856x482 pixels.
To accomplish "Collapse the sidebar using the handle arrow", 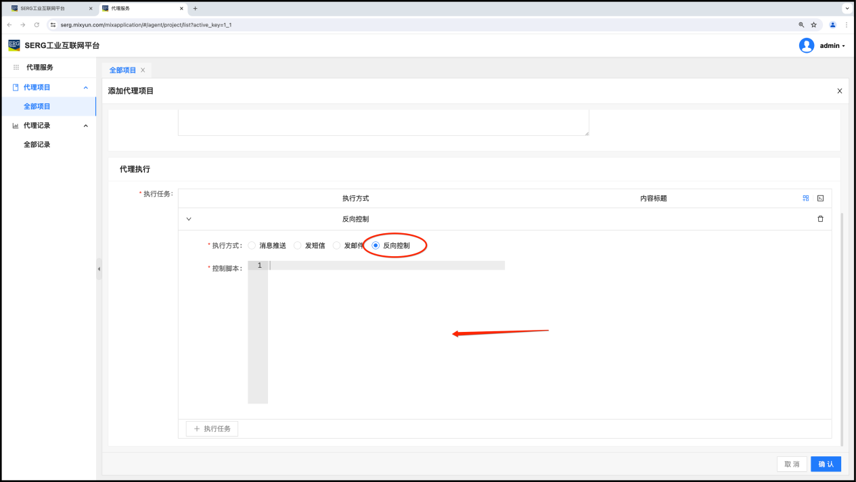I will (99, 269).
